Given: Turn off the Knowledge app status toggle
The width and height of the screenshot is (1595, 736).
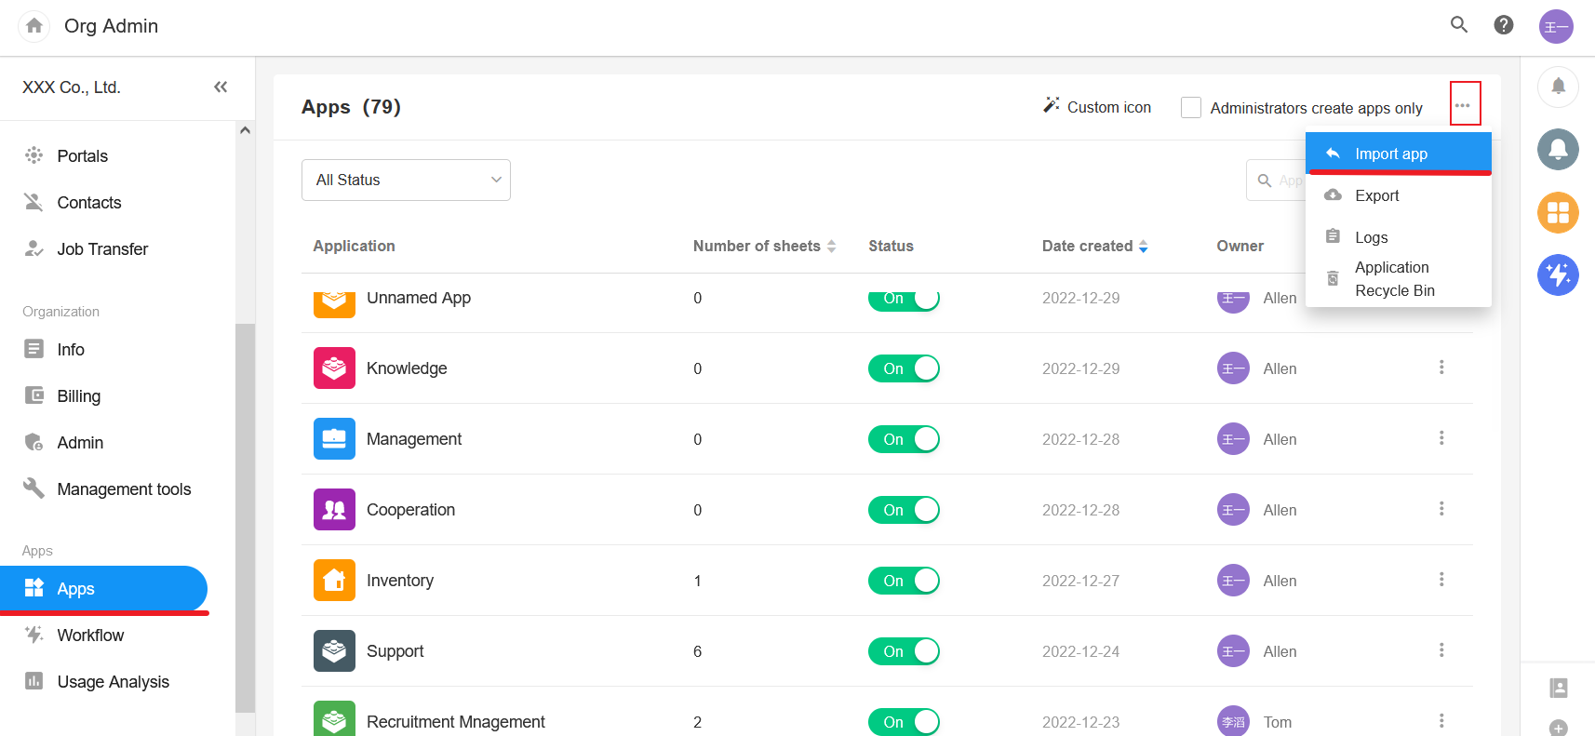Looking at the screenshot, I should (904, 368).
